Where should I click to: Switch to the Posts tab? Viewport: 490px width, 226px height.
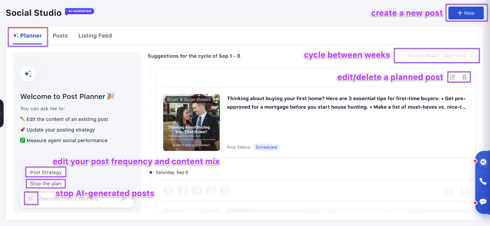(x=60, y=36)
